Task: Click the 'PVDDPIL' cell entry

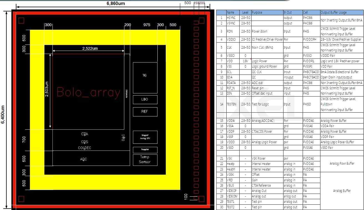Action: coord(312,61)
